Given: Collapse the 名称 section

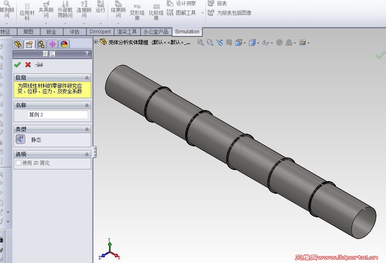Looking at the screenshot, I should [x=87, y=106].
